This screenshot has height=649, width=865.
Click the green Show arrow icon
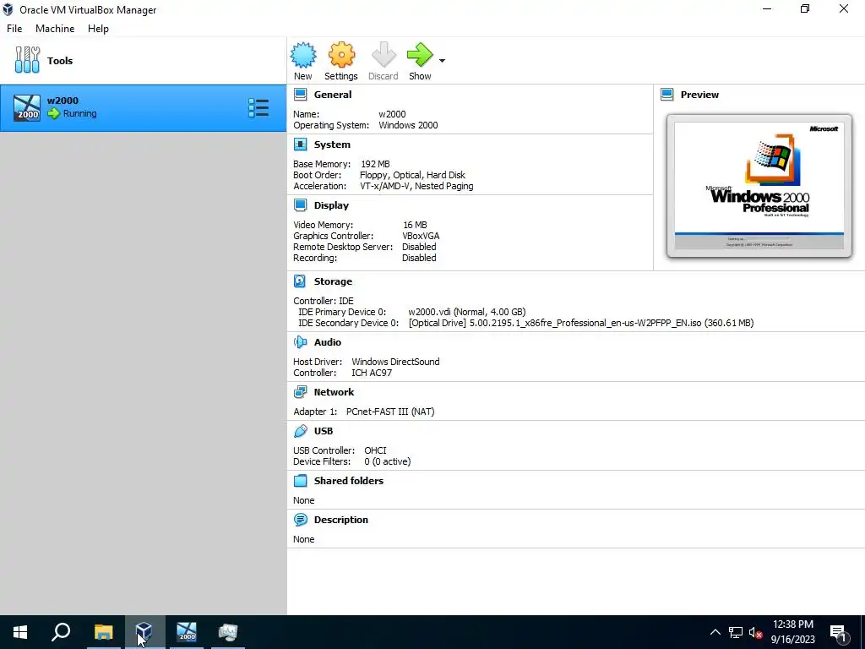click(421, 55)
